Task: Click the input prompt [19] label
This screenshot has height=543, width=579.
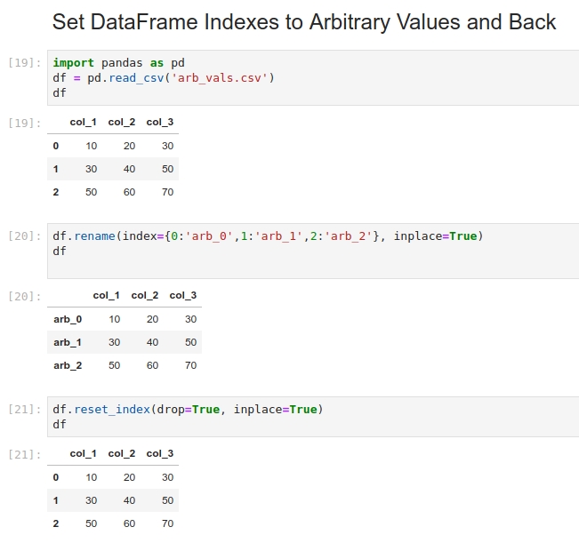Action: pos(24,63)
